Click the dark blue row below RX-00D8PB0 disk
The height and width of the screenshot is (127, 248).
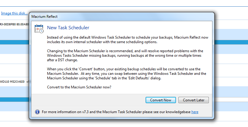click(14, 43)
